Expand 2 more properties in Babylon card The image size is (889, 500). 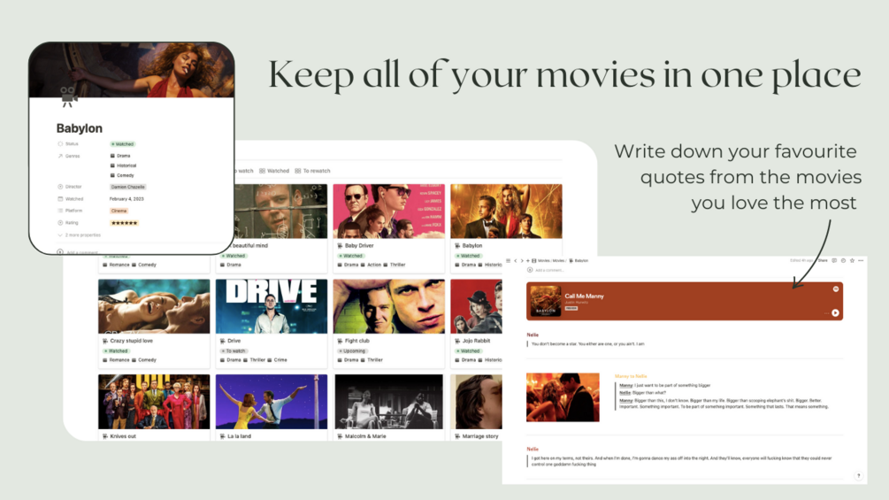[x=80, y=235]
